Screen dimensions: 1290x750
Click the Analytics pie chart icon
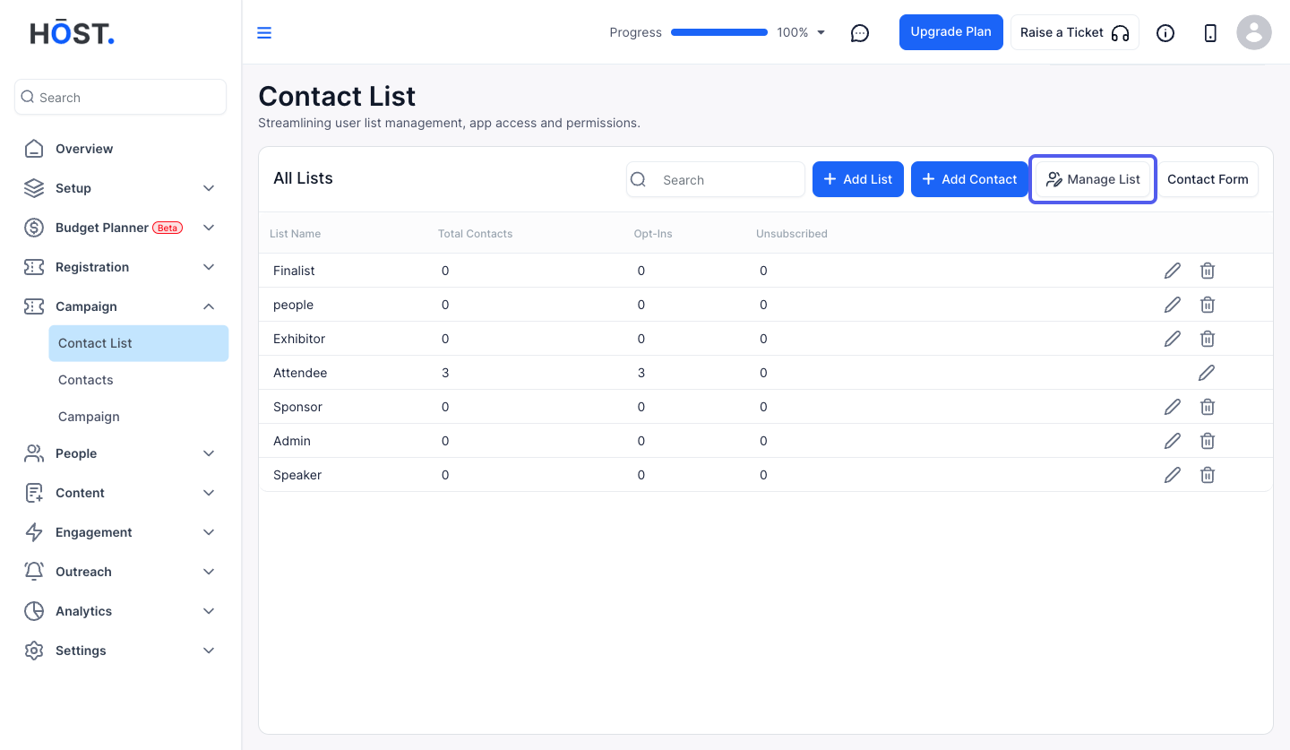point(34,611)
